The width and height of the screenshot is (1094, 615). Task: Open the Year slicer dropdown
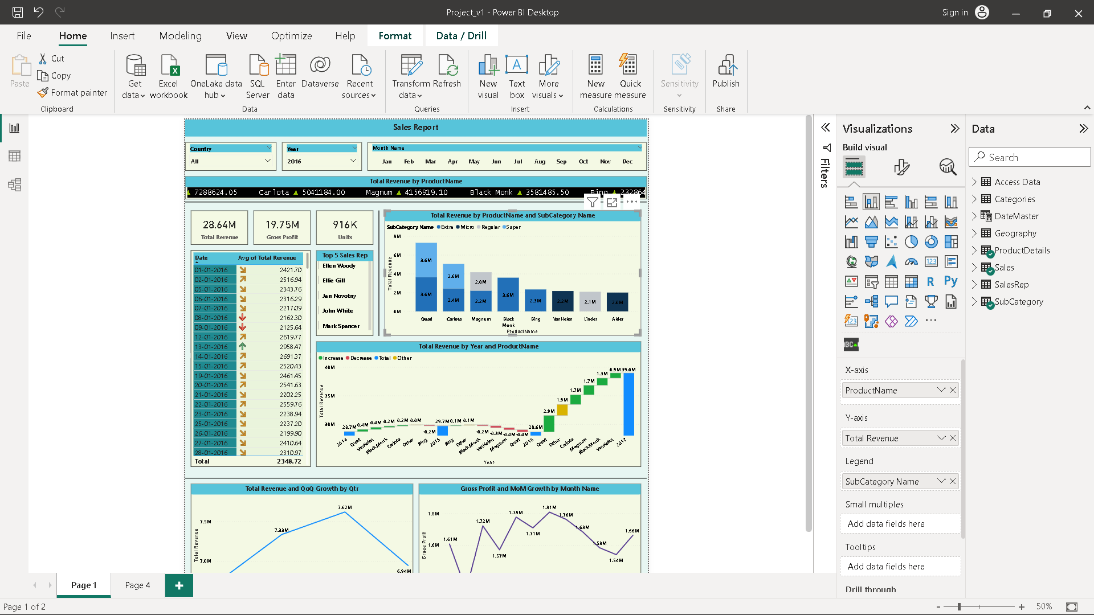coord(354,161)
